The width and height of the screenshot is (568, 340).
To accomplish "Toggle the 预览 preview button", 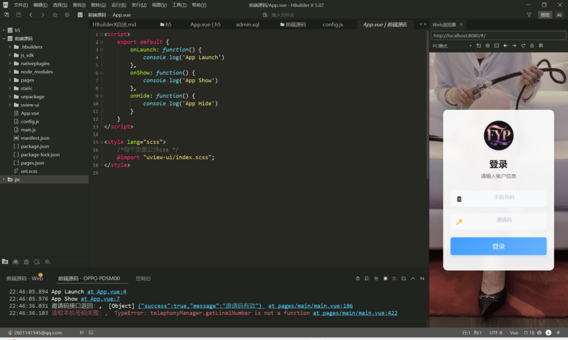I will click(x=545, y=15).
